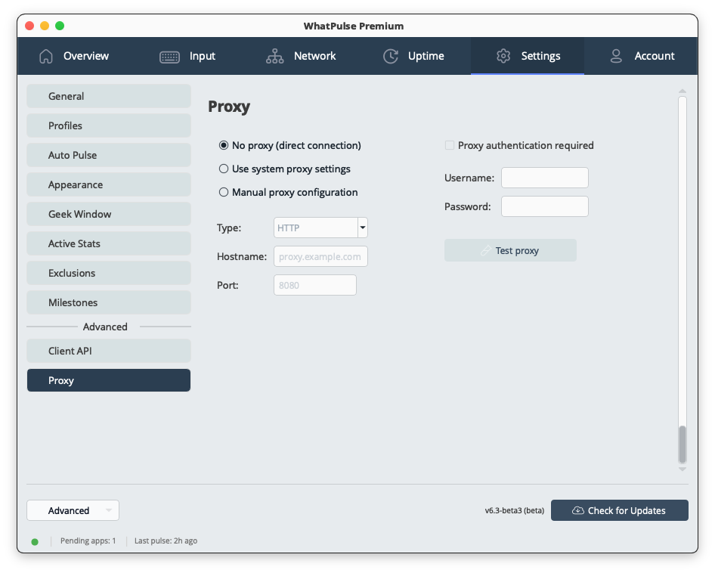Click the Input keyboard icon

(169, 57)
